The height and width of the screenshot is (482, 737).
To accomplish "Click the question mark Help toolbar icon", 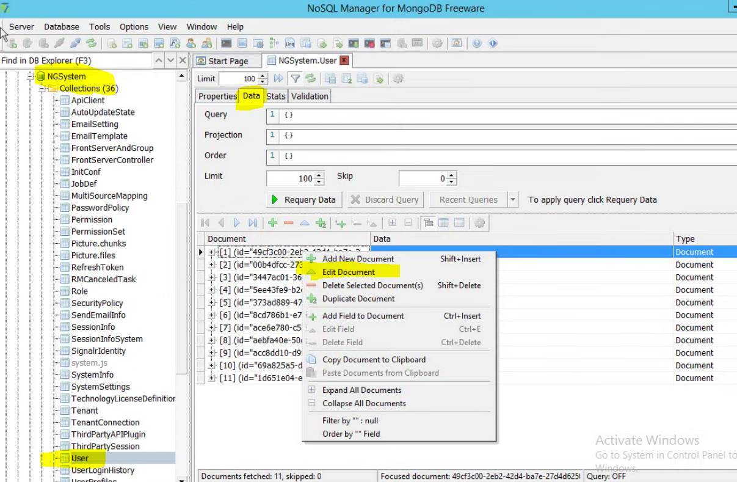I will coord(477,43).
